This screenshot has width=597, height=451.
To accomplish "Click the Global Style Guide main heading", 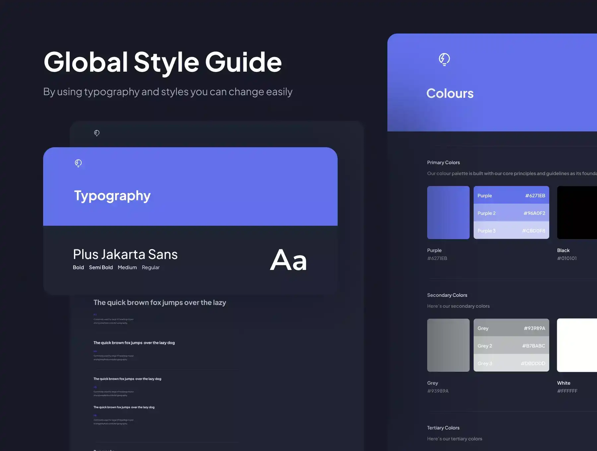I will tap(163, 62).
